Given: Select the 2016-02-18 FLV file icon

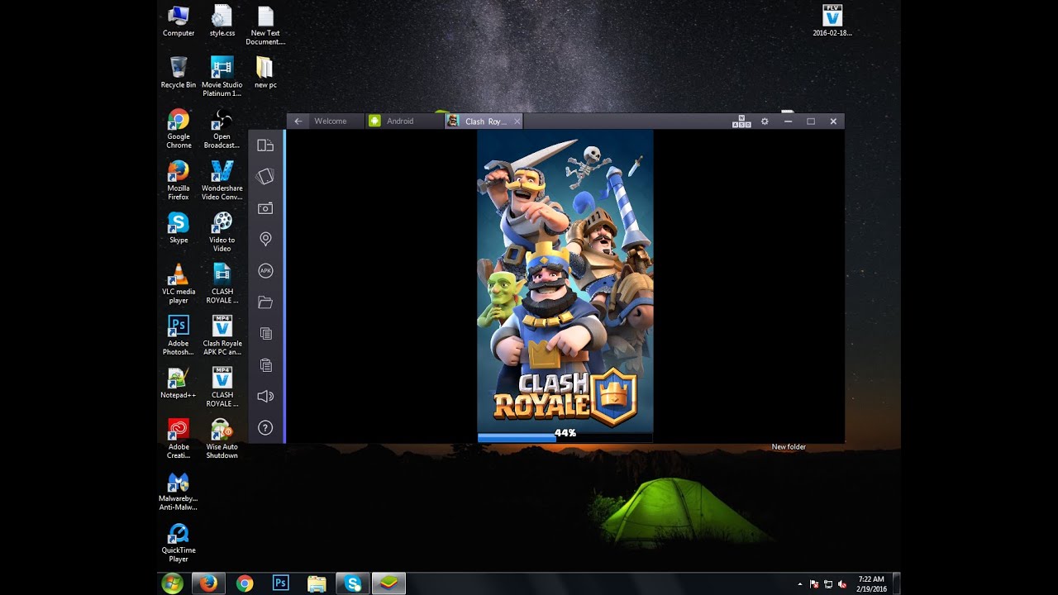Looking at the screenshot, I should click(x=832, y=21).
